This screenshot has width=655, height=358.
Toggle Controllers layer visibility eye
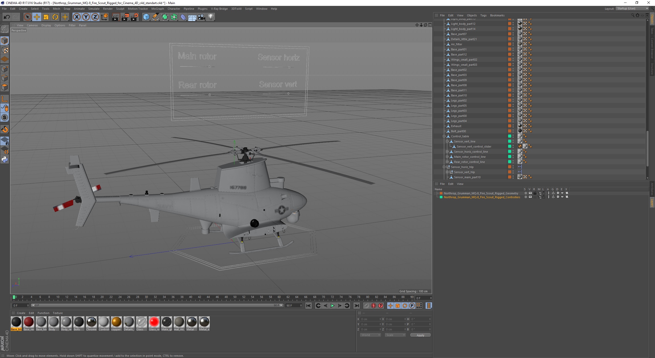530,197
